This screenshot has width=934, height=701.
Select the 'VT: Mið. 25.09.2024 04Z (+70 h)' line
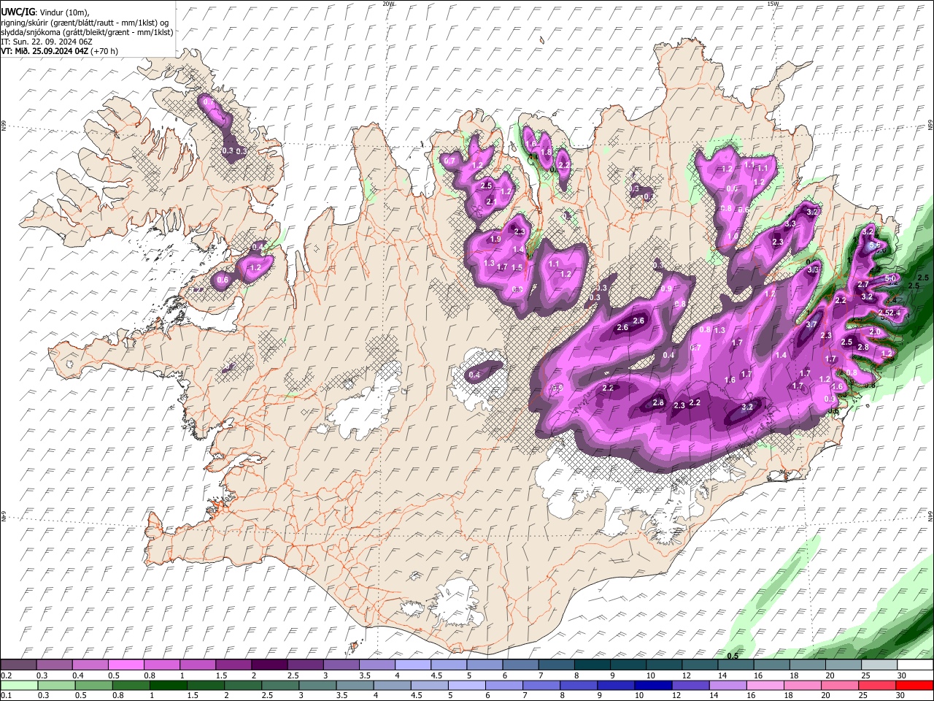59,51
